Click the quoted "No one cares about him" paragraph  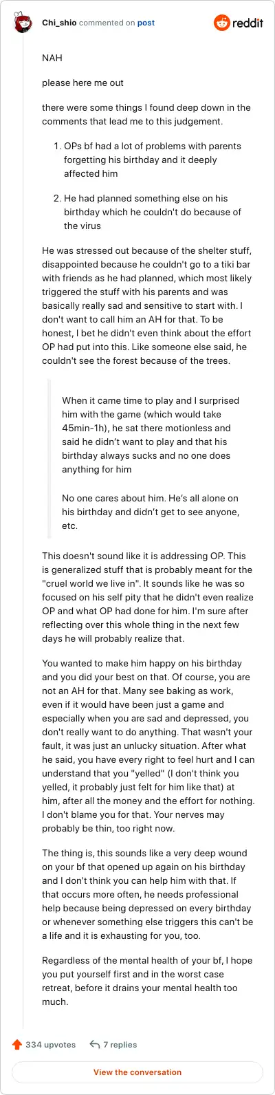click(x=144, y=512)
